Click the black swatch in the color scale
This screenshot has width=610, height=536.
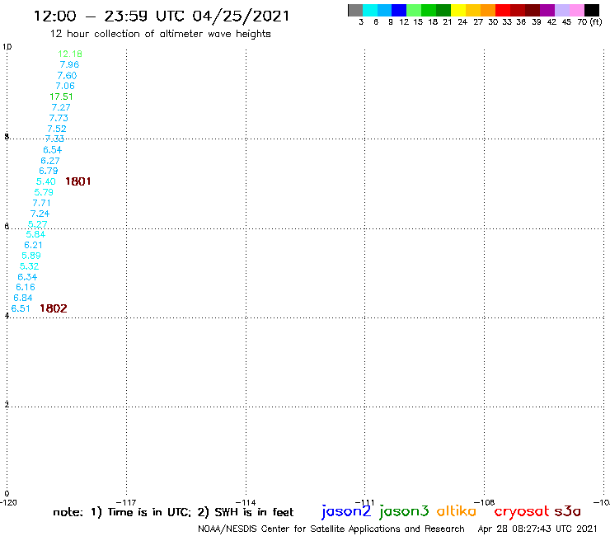pos(592,10)
